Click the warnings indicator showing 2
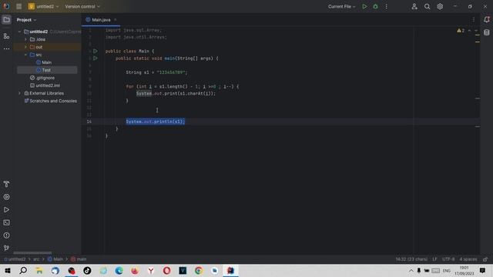 [461, 31]
